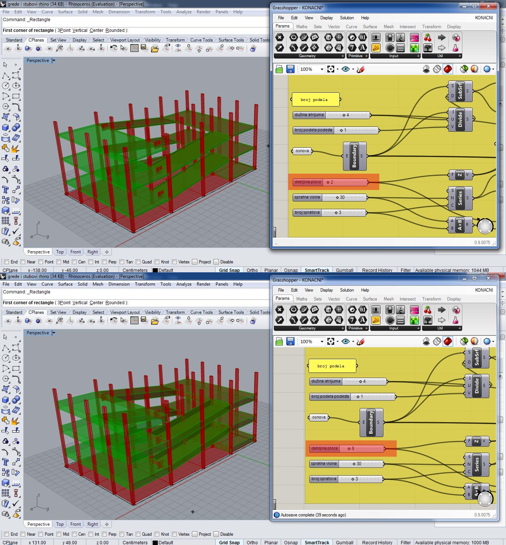Screen dimensions: 506x545
Task: Click 'debljina ploce' slider showing value 8
Action: point(347,449)
